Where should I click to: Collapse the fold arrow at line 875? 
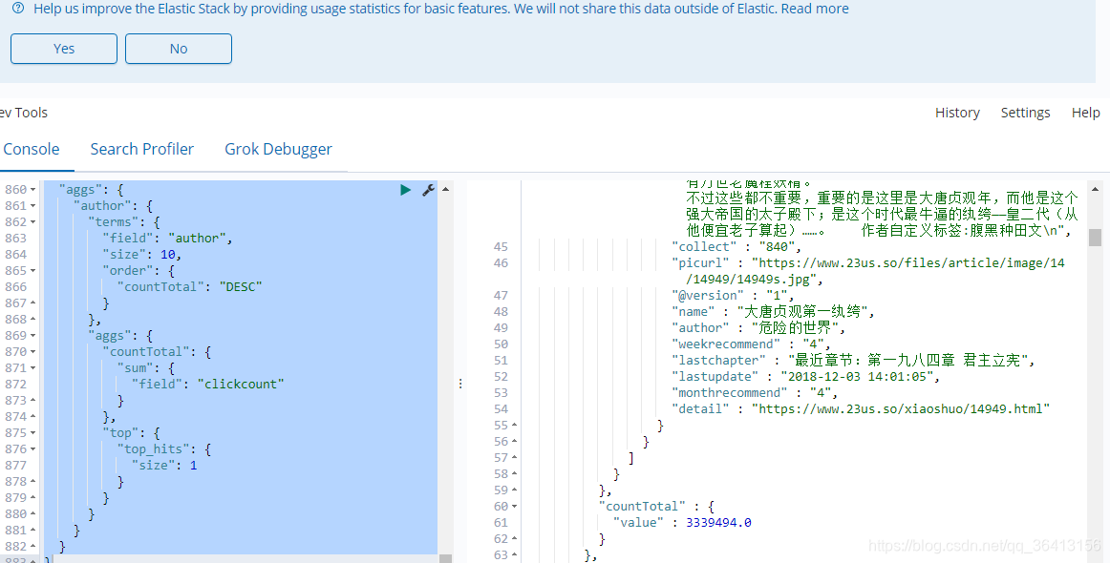pyautogui.click(x=33, y=433)
